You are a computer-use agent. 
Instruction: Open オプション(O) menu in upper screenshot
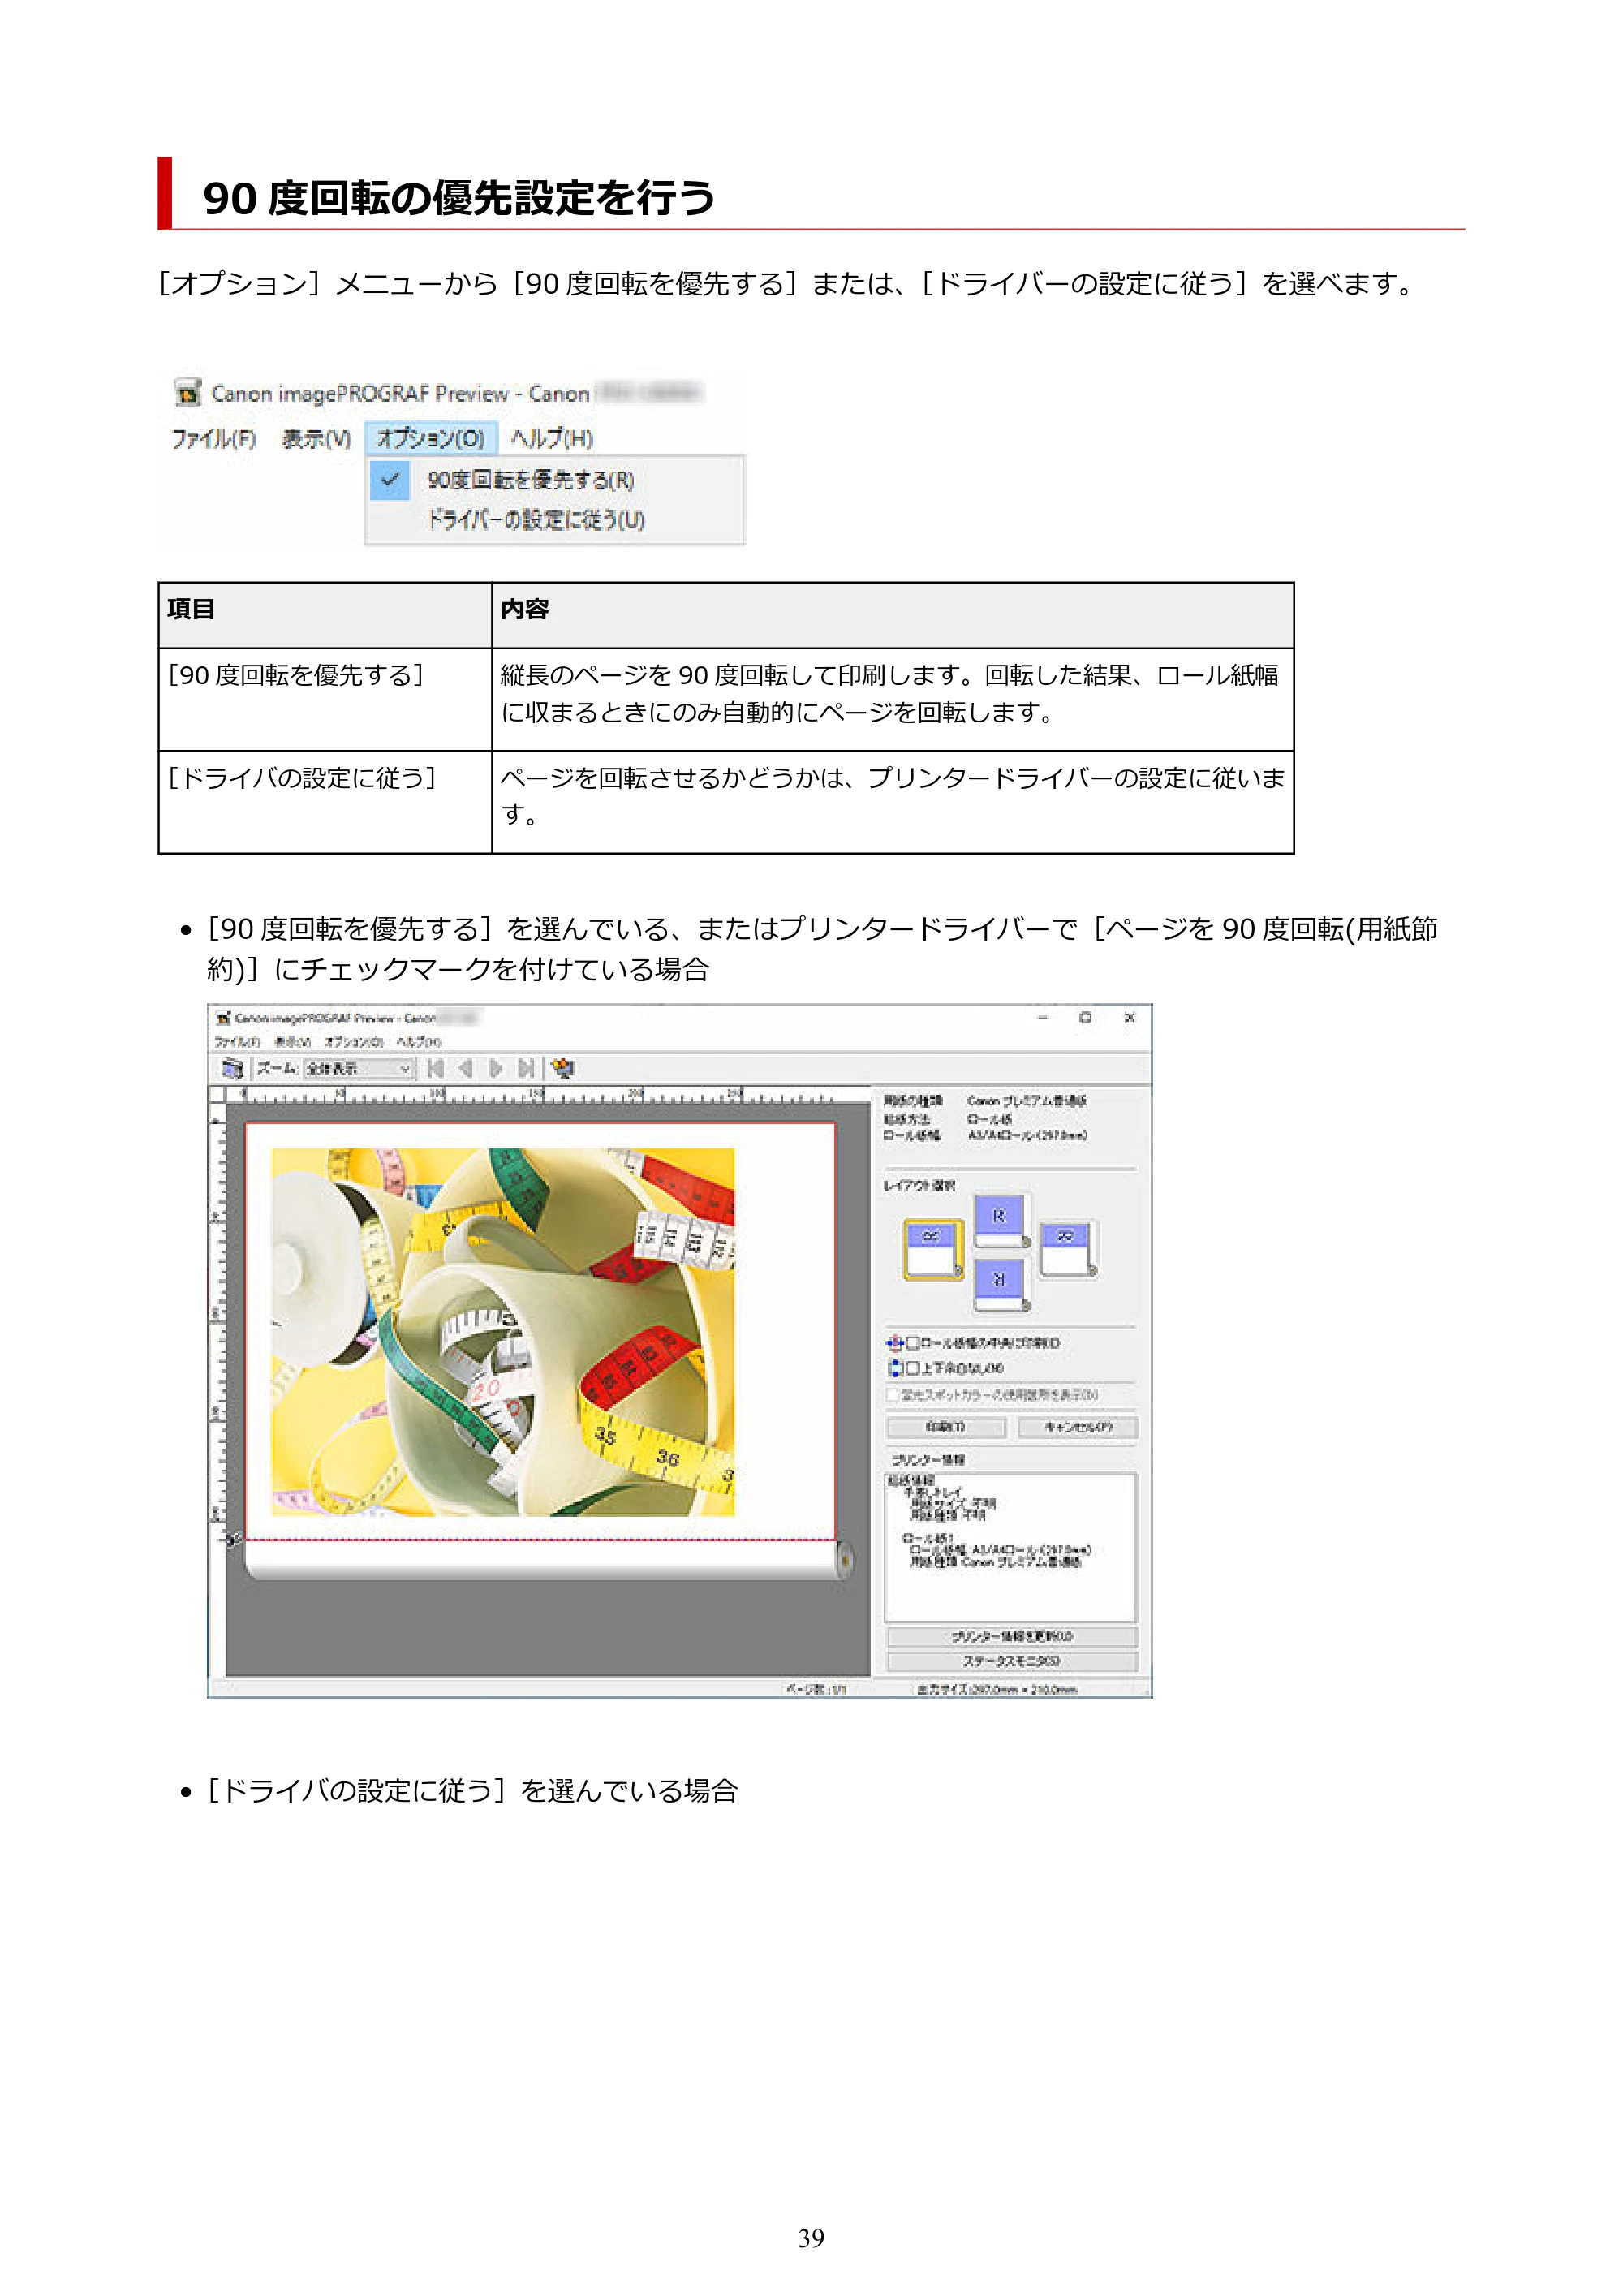coord(431,438)
